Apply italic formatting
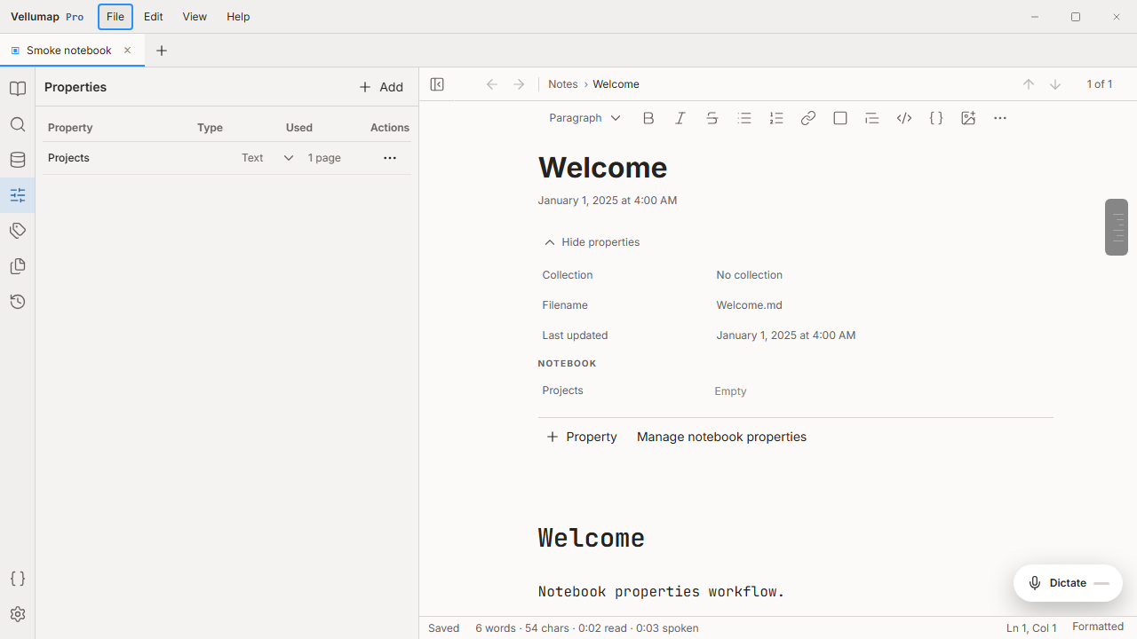The image size is (1137, 639). coord(680,118)
